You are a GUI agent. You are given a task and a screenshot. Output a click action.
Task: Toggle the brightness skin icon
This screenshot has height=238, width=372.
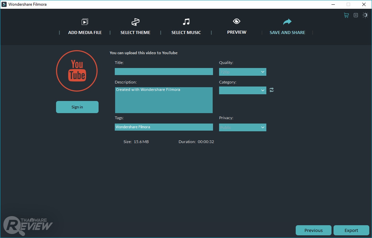pyautogui.click(x=365, y=15)
